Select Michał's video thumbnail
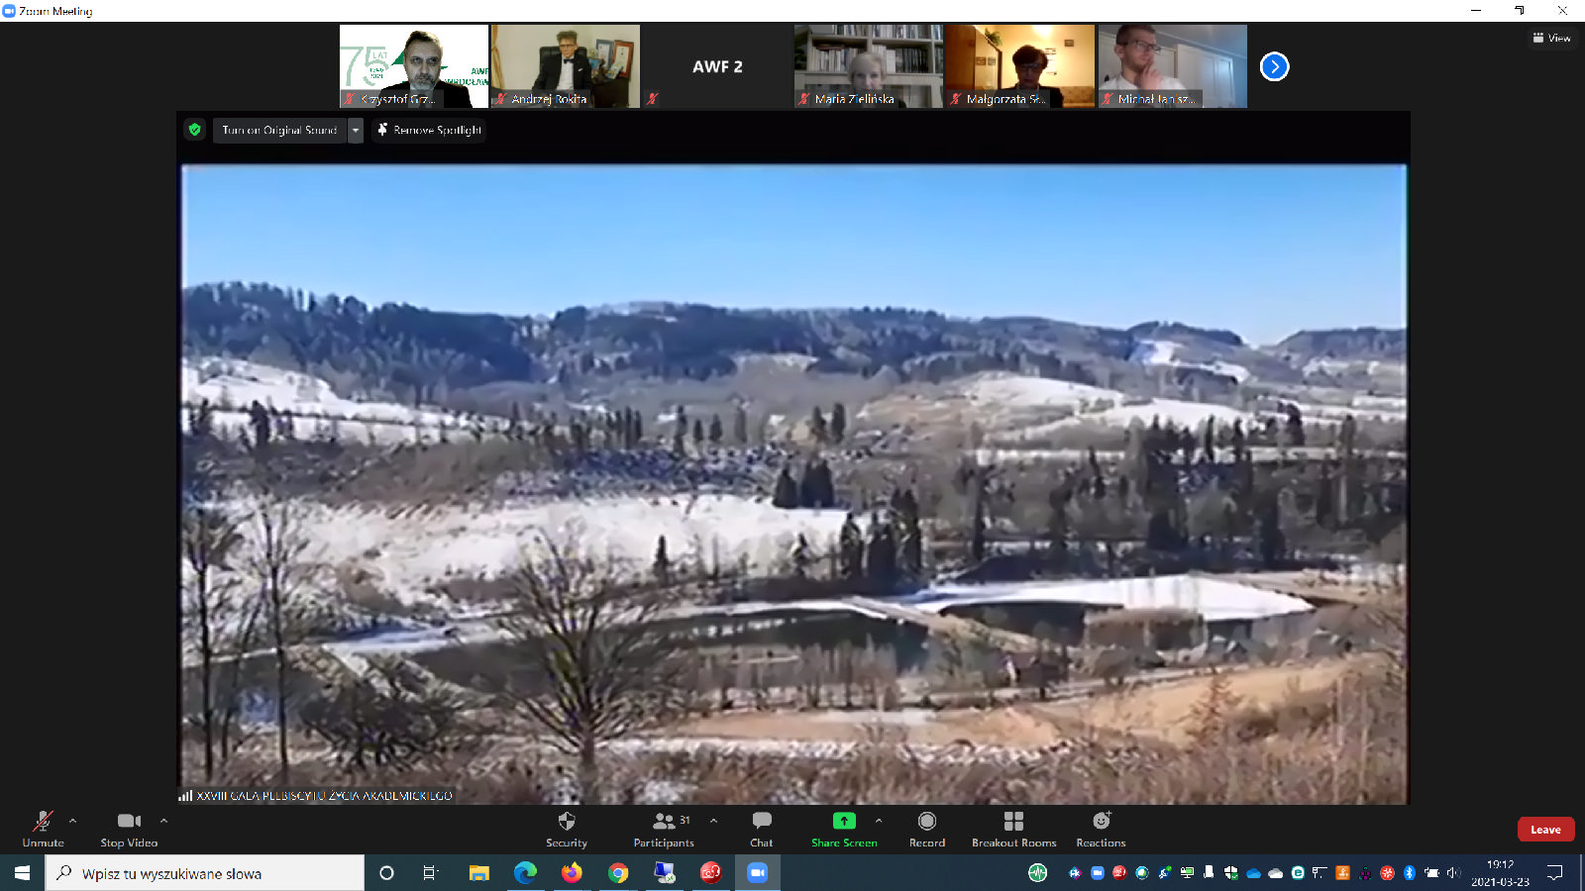1585x891 pixels. pyautogui.click(x=1172, y=66)
